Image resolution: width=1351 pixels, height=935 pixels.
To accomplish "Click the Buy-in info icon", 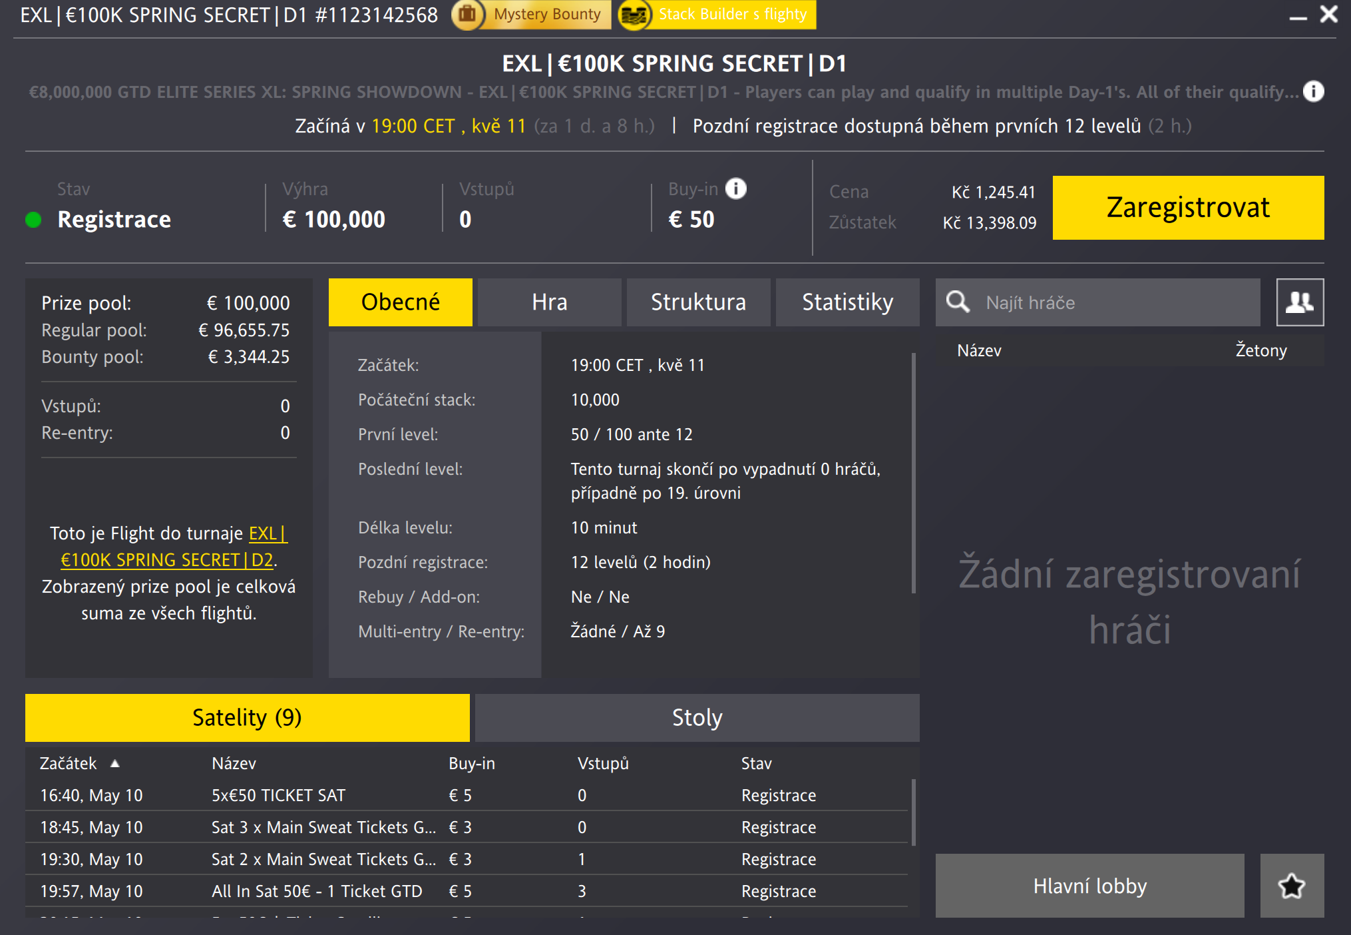I will click(735, 189).
